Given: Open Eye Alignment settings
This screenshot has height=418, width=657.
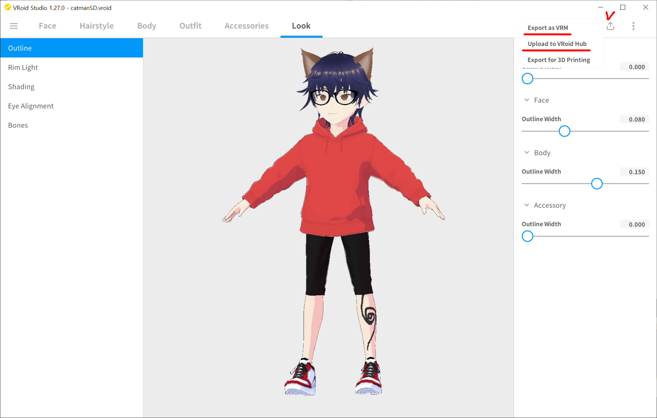Looking at the screenshot, I should 31,106.
